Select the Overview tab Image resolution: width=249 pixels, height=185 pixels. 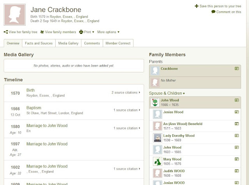[x=13, y=43]
